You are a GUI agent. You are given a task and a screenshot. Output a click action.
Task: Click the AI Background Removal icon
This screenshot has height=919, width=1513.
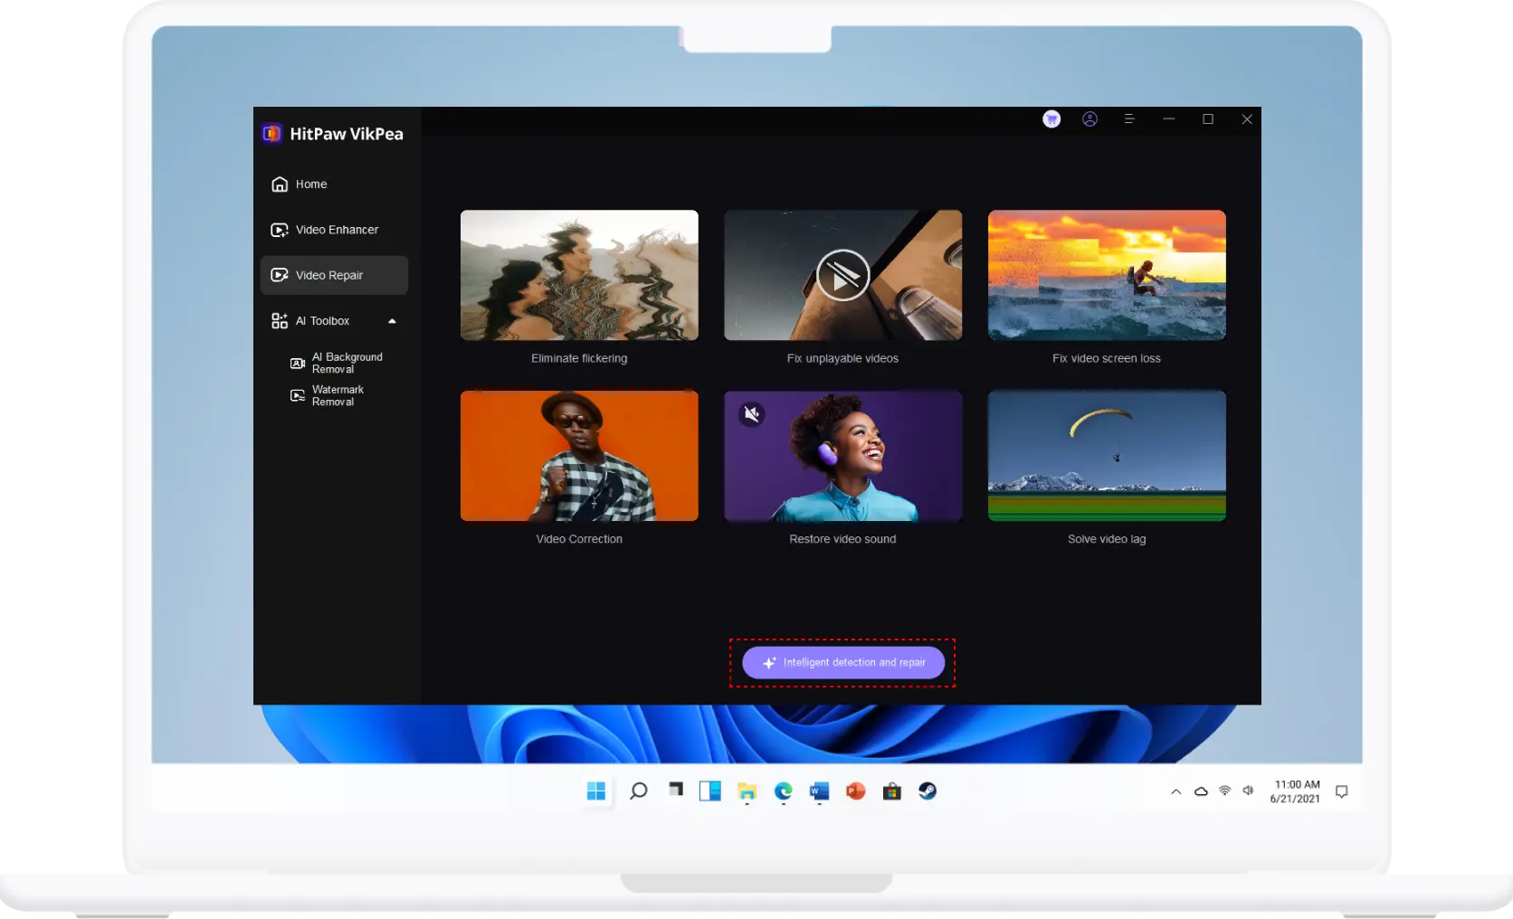297,364
